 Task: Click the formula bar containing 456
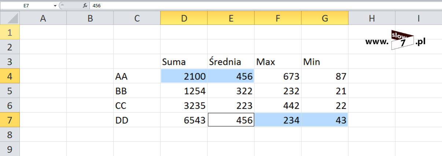[257, 6]
